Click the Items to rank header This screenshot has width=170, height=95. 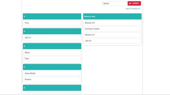point(112,16)
